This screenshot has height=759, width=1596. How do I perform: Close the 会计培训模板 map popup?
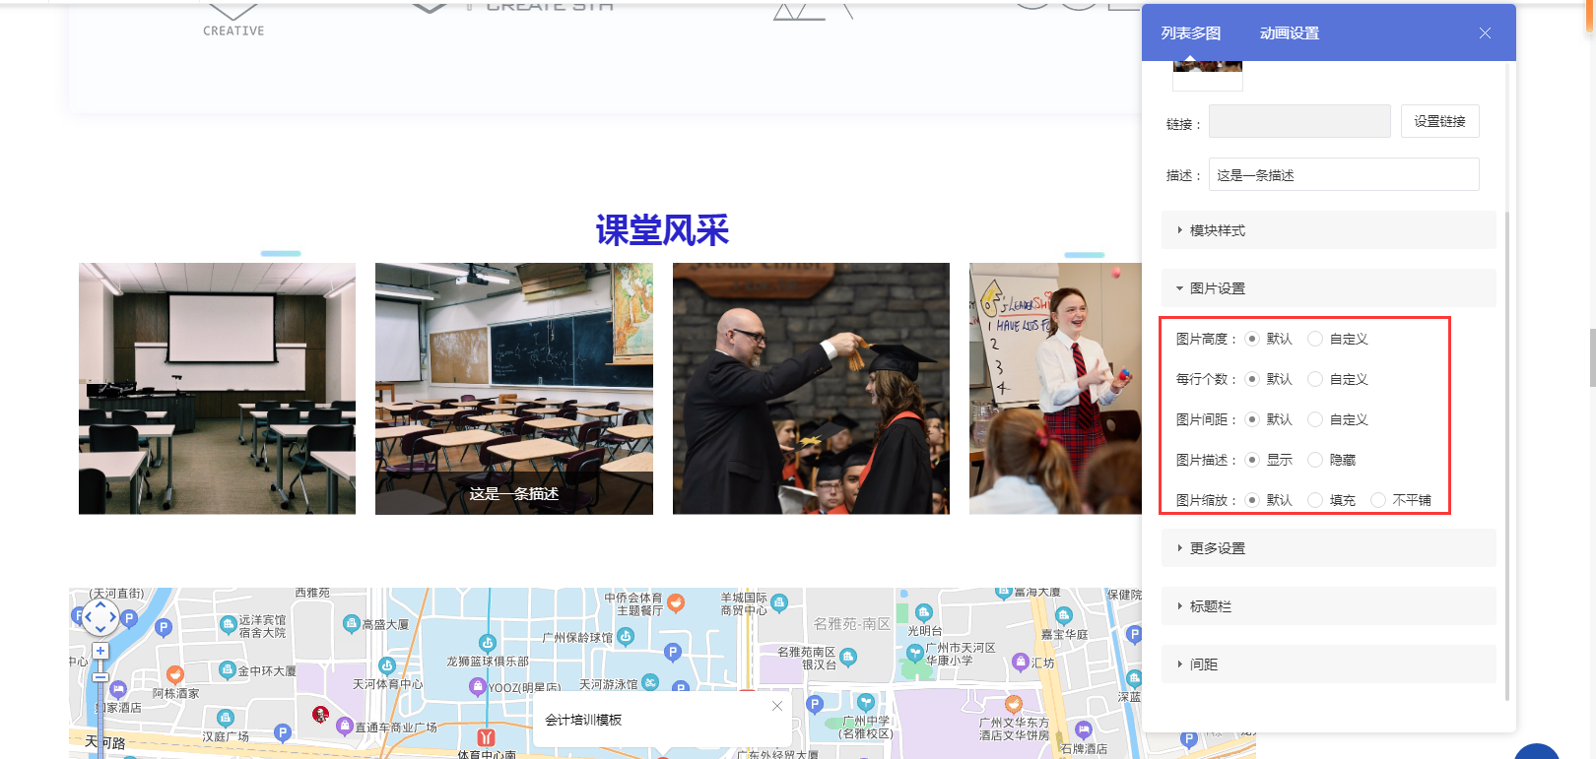pyautogui.click(x=777, y=706)
